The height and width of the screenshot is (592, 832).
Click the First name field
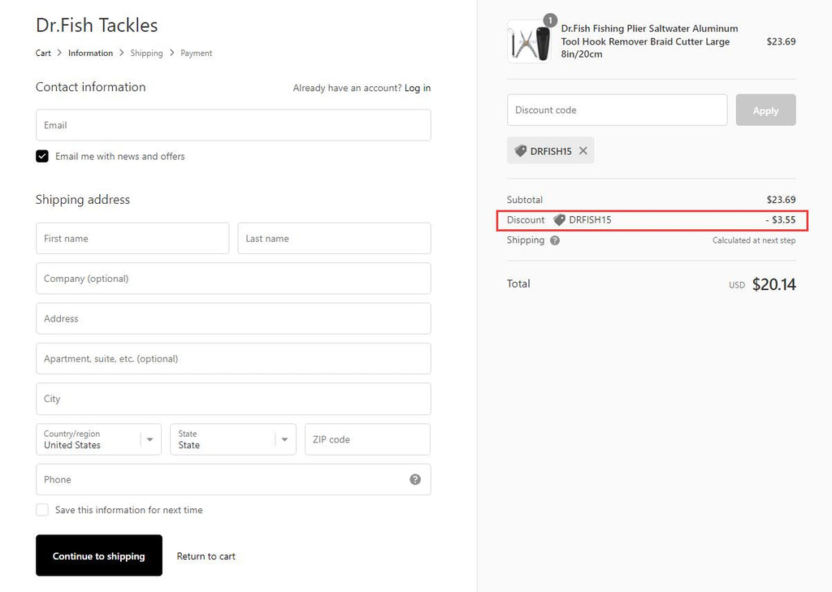coord(132,239)
